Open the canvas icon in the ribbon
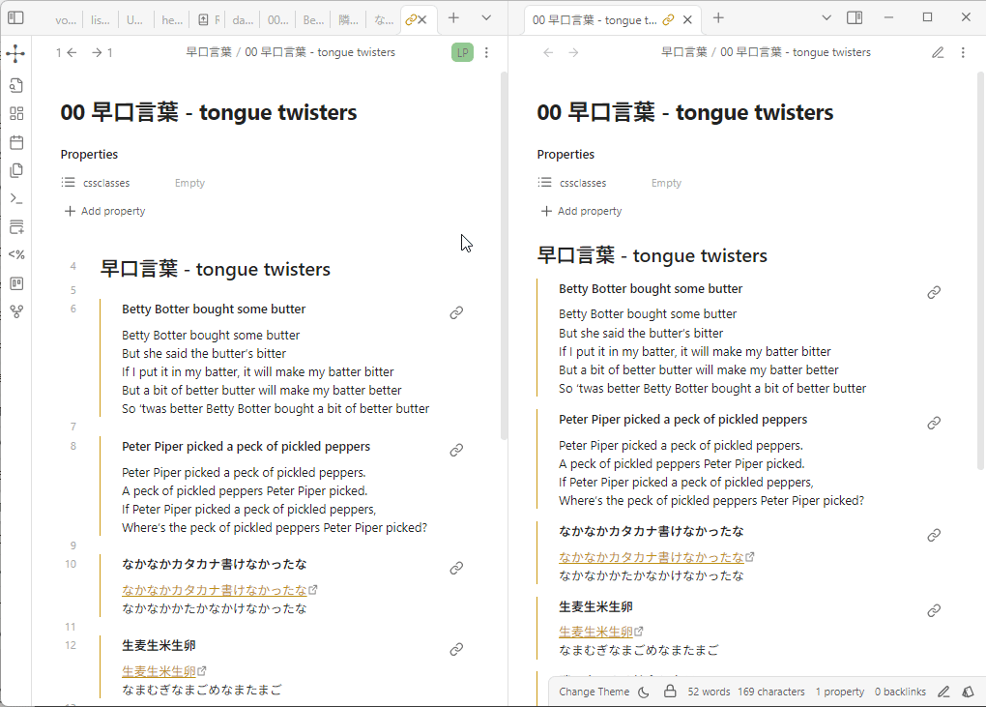 click(16, 113)
